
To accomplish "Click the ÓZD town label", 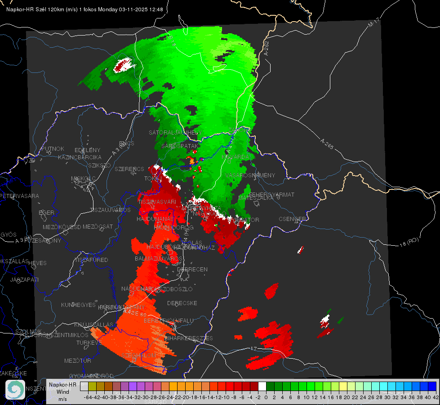I will 30,161.
